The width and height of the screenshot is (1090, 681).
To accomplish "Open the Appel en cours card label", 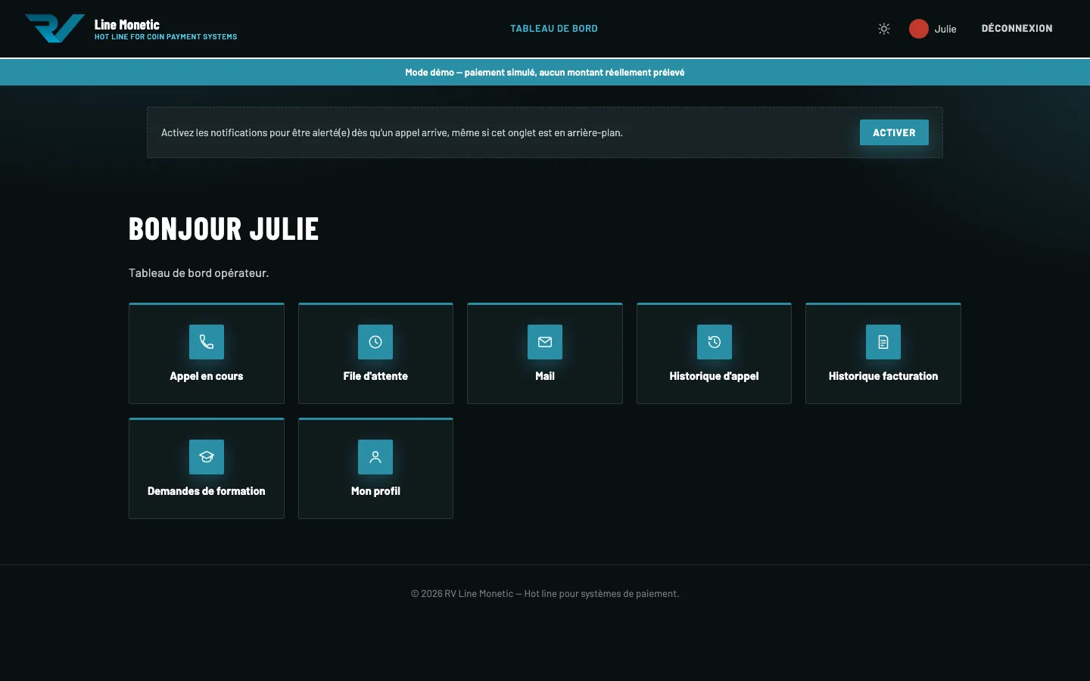I will [x=207, y=376].
